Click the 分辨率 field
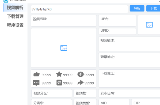The image size is (160, 105). pyautogui.click(x=52, y=102)
